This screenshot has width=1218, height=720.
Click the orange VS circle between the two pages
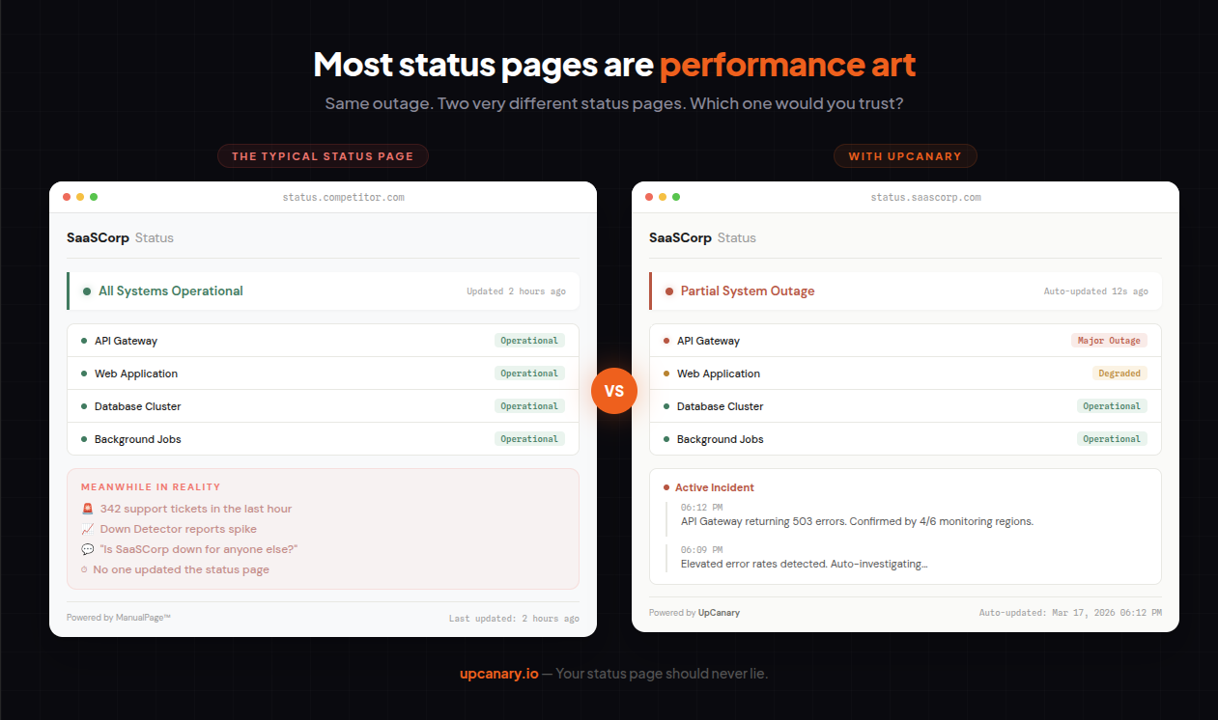[614, 391]
